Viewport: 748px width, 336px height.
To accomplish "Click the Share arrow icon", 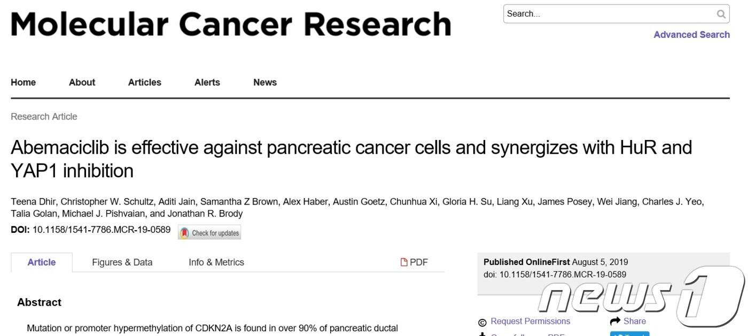I will coord(615,322).
